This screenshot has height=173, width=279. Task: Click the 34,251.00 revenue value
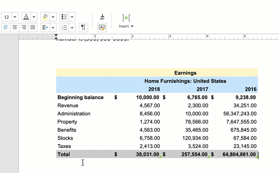[x=245, y=106]
